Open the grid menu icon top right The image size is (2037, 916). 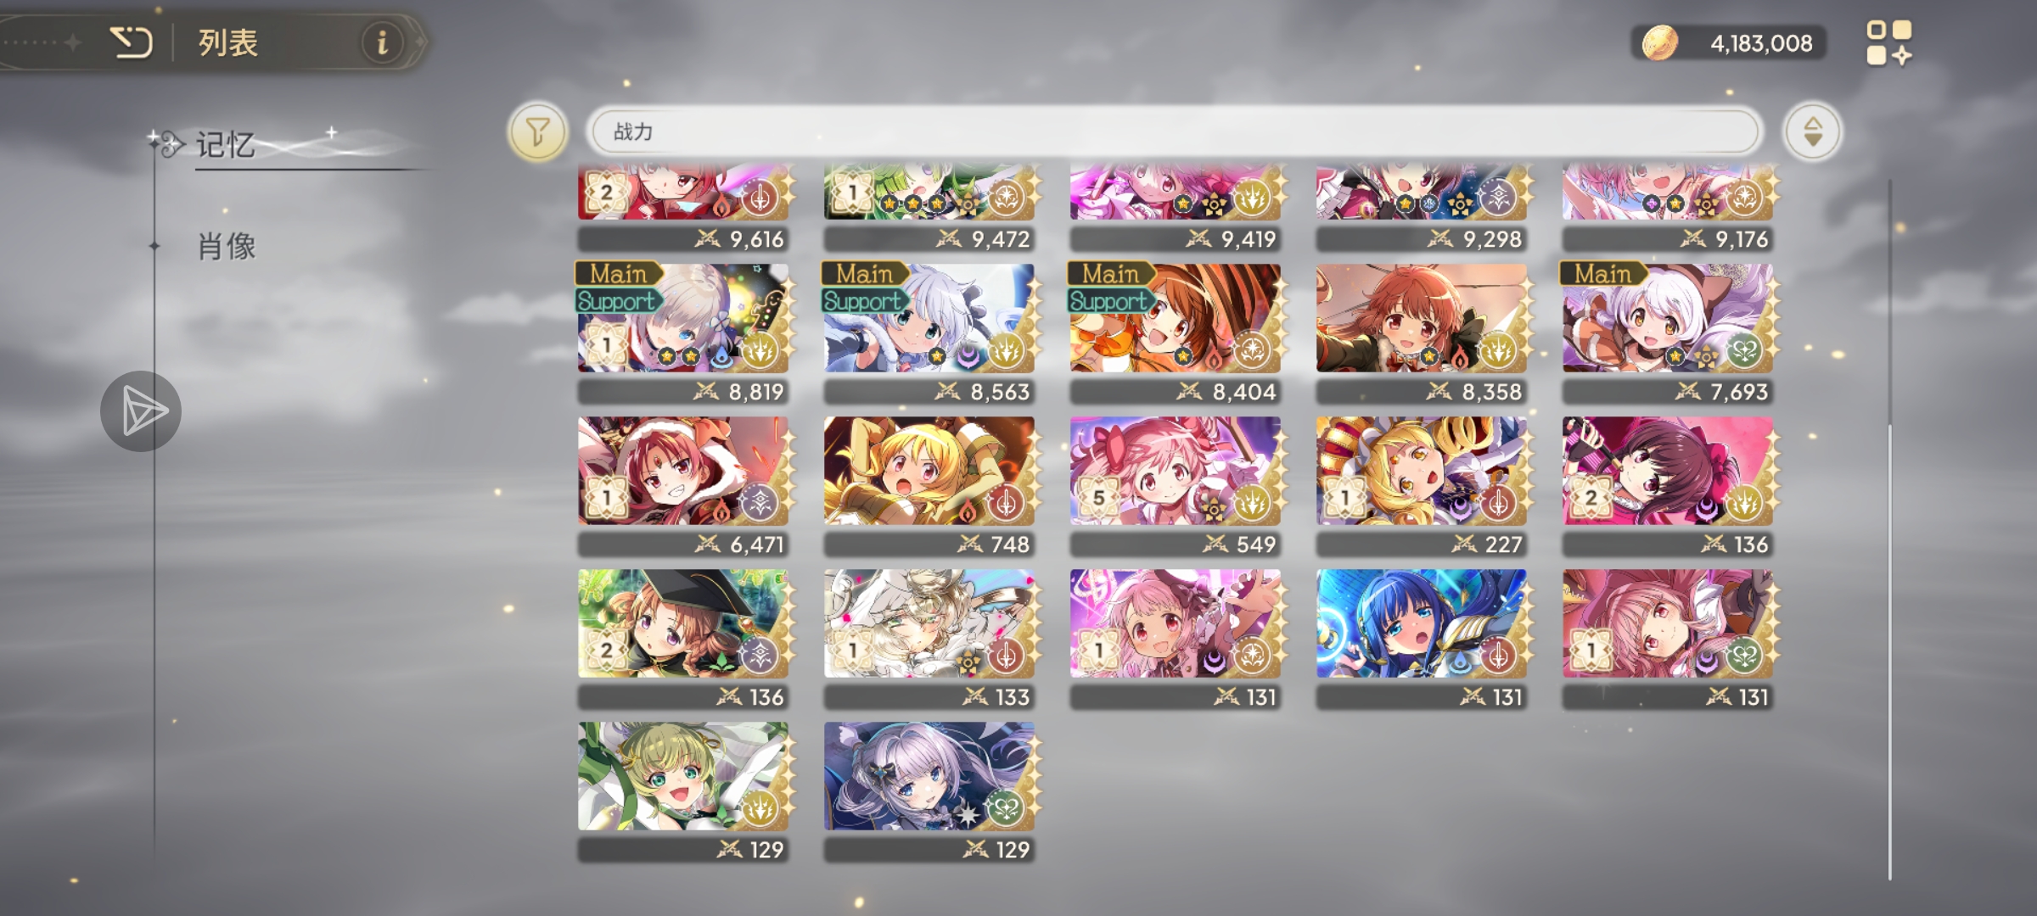pos(1889,42)
